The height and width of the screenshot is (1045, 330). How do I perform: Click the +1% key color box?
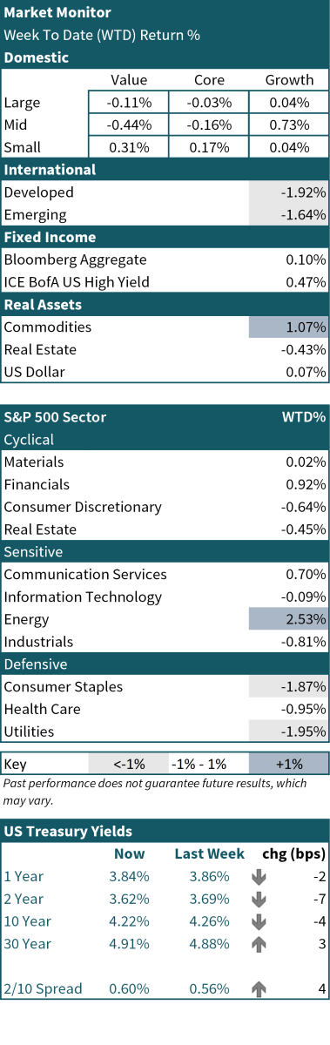(x=289, y=764)
